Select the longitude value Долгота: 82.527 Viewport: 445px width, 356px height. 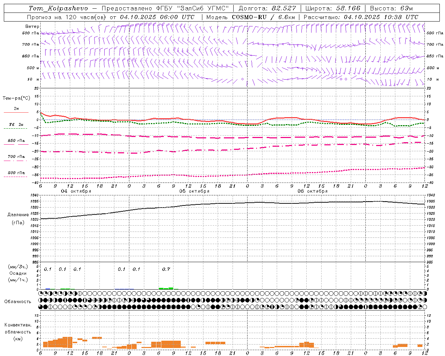click(x=267, y=8)
